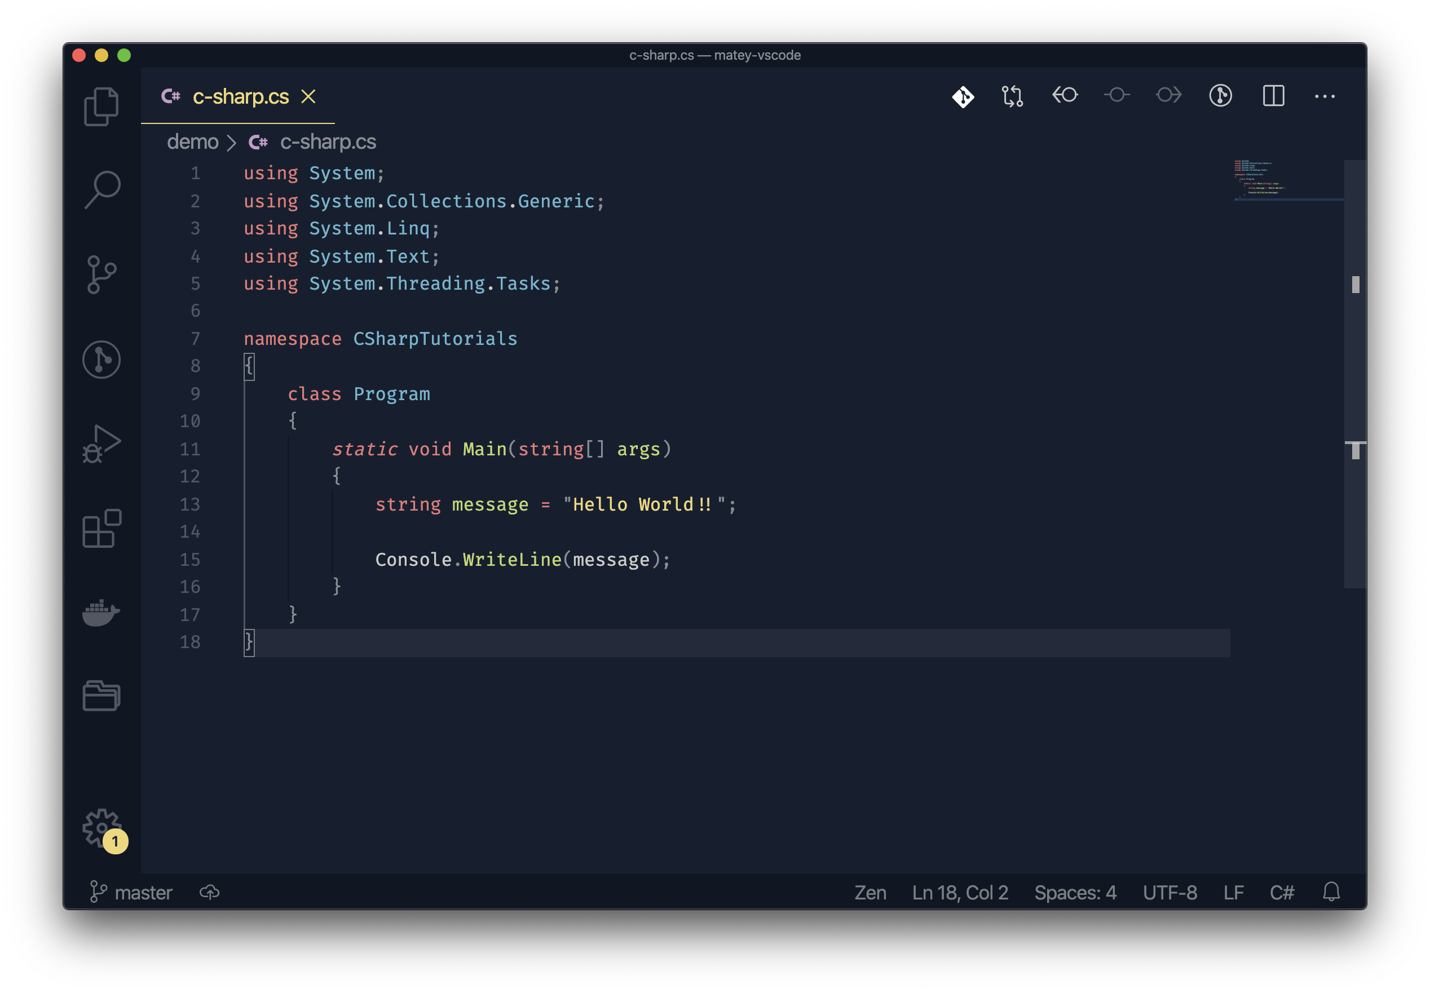Open previous revision arrow icon
This screenshot has width=1430, height=993.
(x=1065, y=95)
